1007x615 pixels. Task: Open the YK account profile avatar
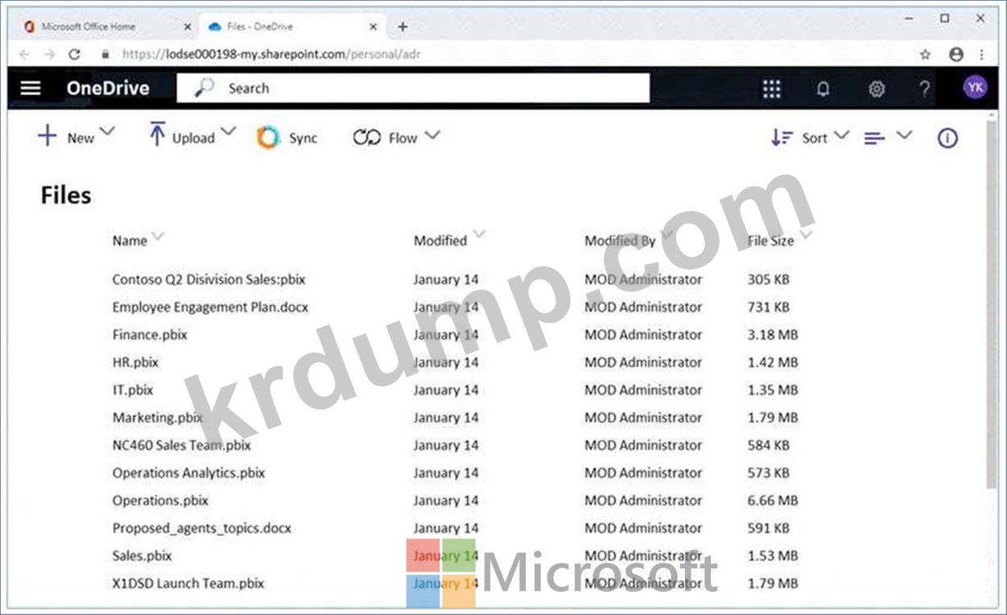[x=976, y=88]
